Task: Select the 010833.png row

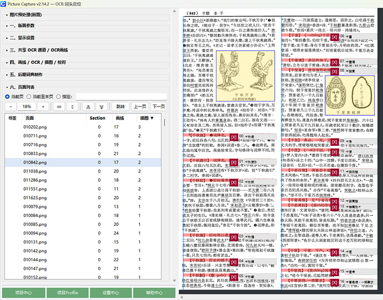Action: tap(83, 154)
